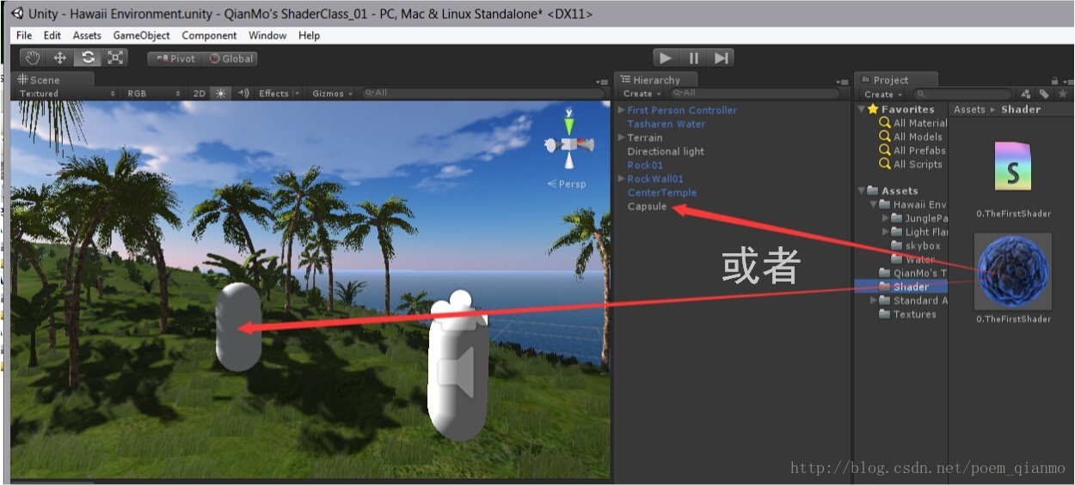The image size is (1075, 485).
Task: Select Capsule in Hierarchy
Action: pyautogui.click(x=647, y=206)
